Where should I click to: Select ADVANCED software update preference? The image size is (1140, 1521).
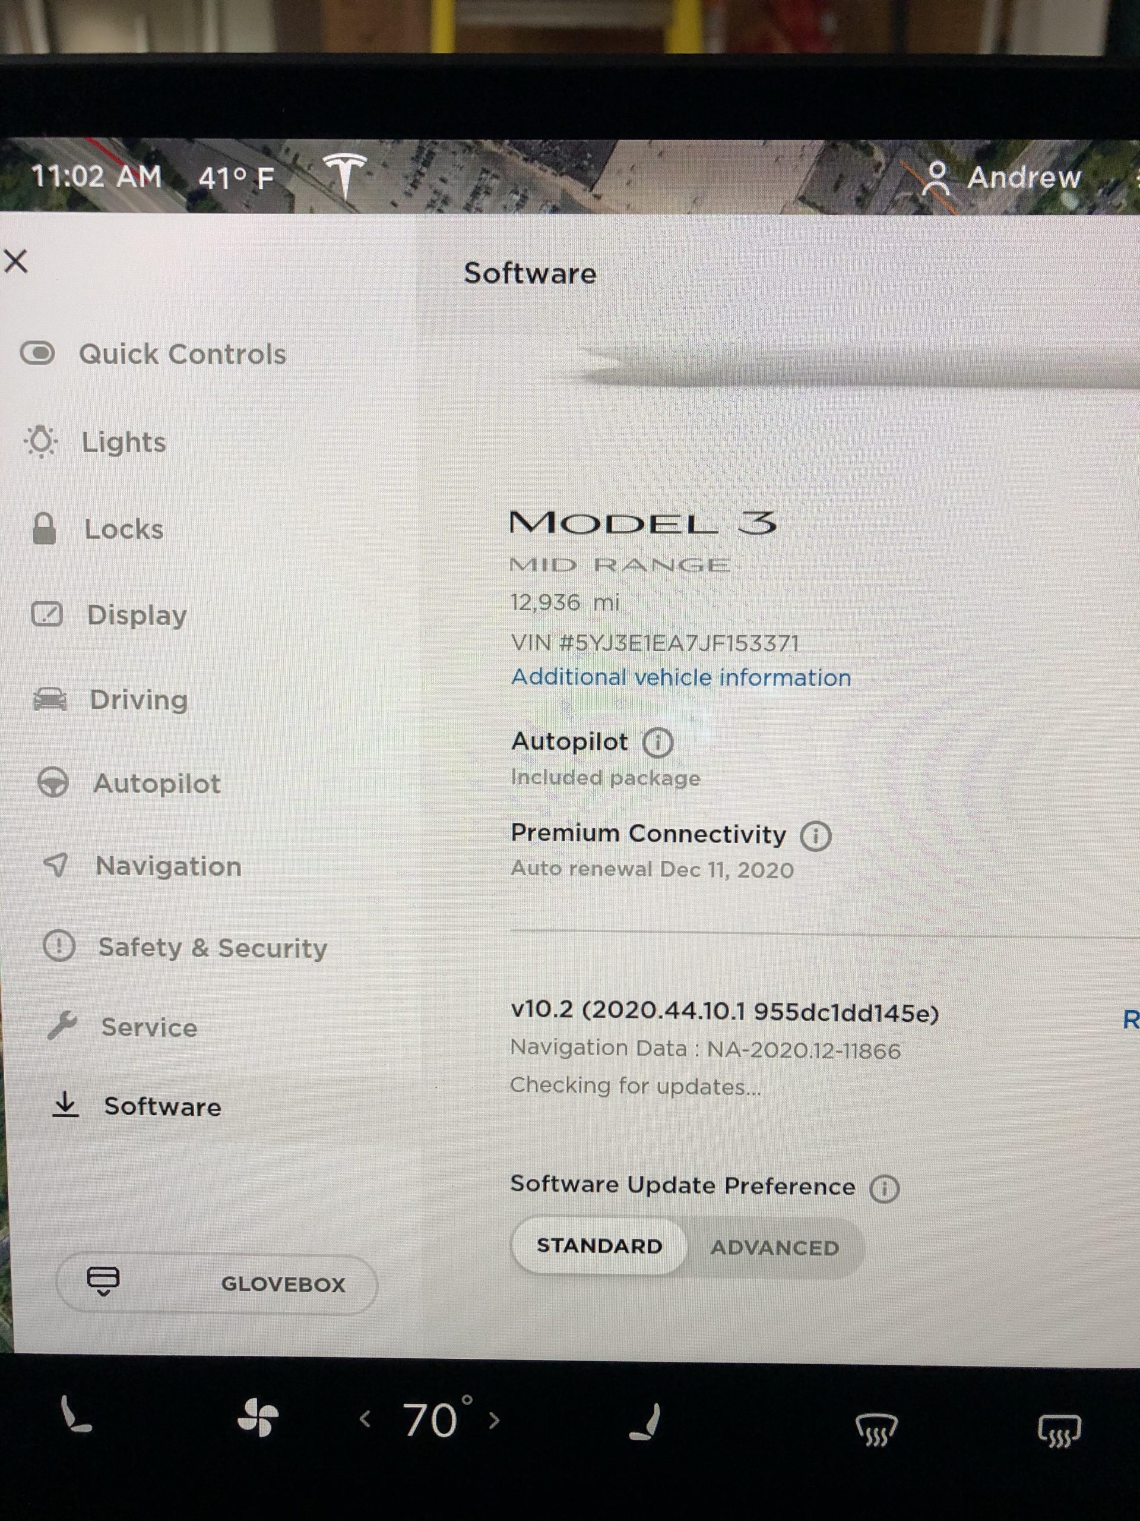(x=775, y=1247)
